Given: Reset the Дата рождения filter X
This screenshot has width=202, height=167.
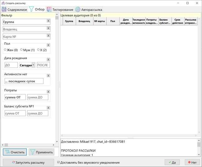Looking at the screenshot, I should [x=48, y=59].
